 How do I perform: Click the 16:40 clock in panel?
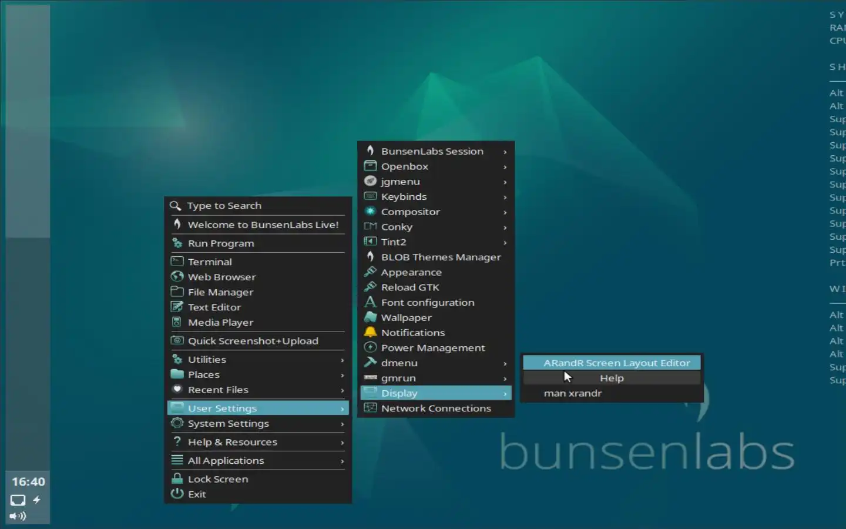28,481
